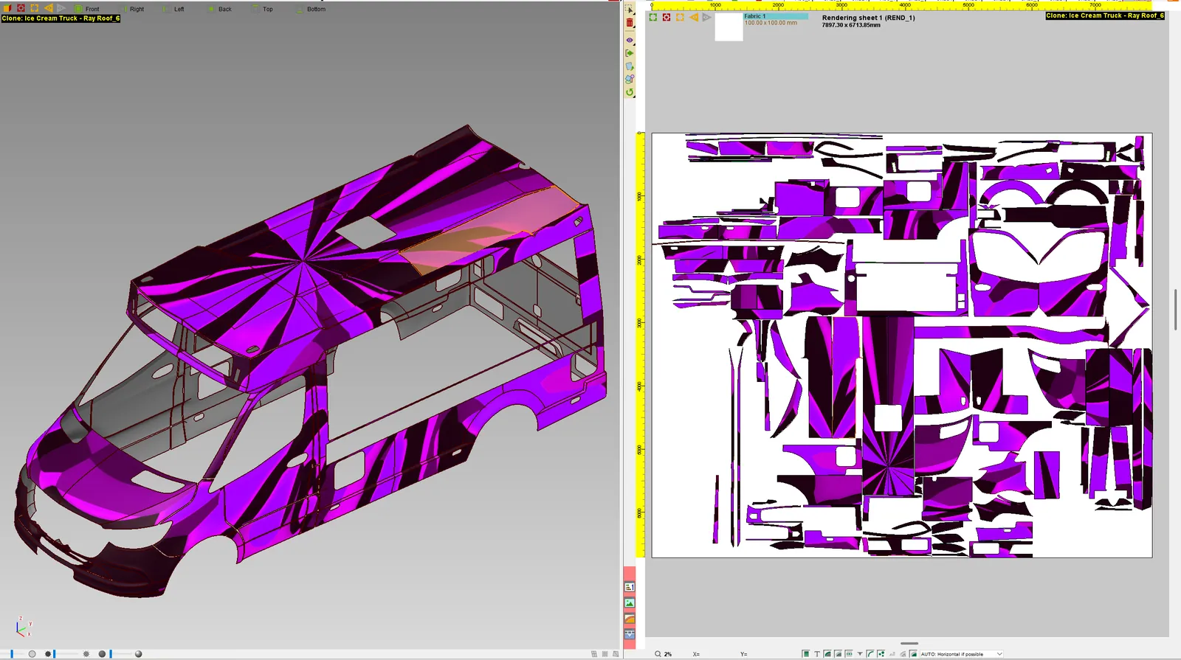
Task: Click the shapes arrangement tool
Action: tap(630, 79)
